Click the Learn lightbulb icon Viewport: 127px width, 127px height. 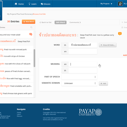pos(29,4)
